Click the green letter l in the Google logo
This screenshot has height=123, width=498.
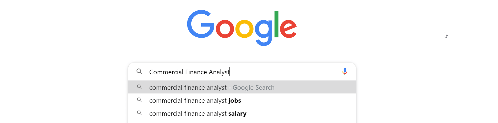(x=276, y=24)
